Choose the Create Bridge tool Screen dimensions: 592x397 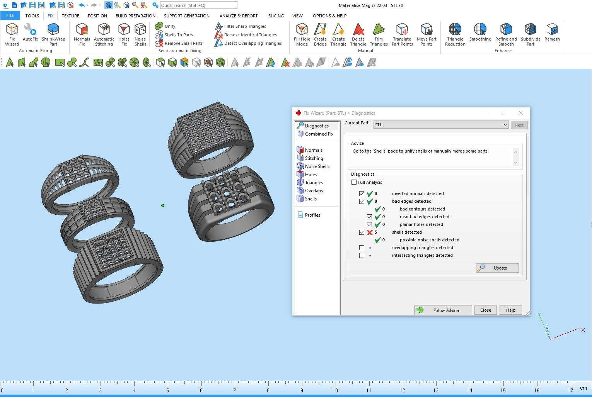click(x=320, y=34)
